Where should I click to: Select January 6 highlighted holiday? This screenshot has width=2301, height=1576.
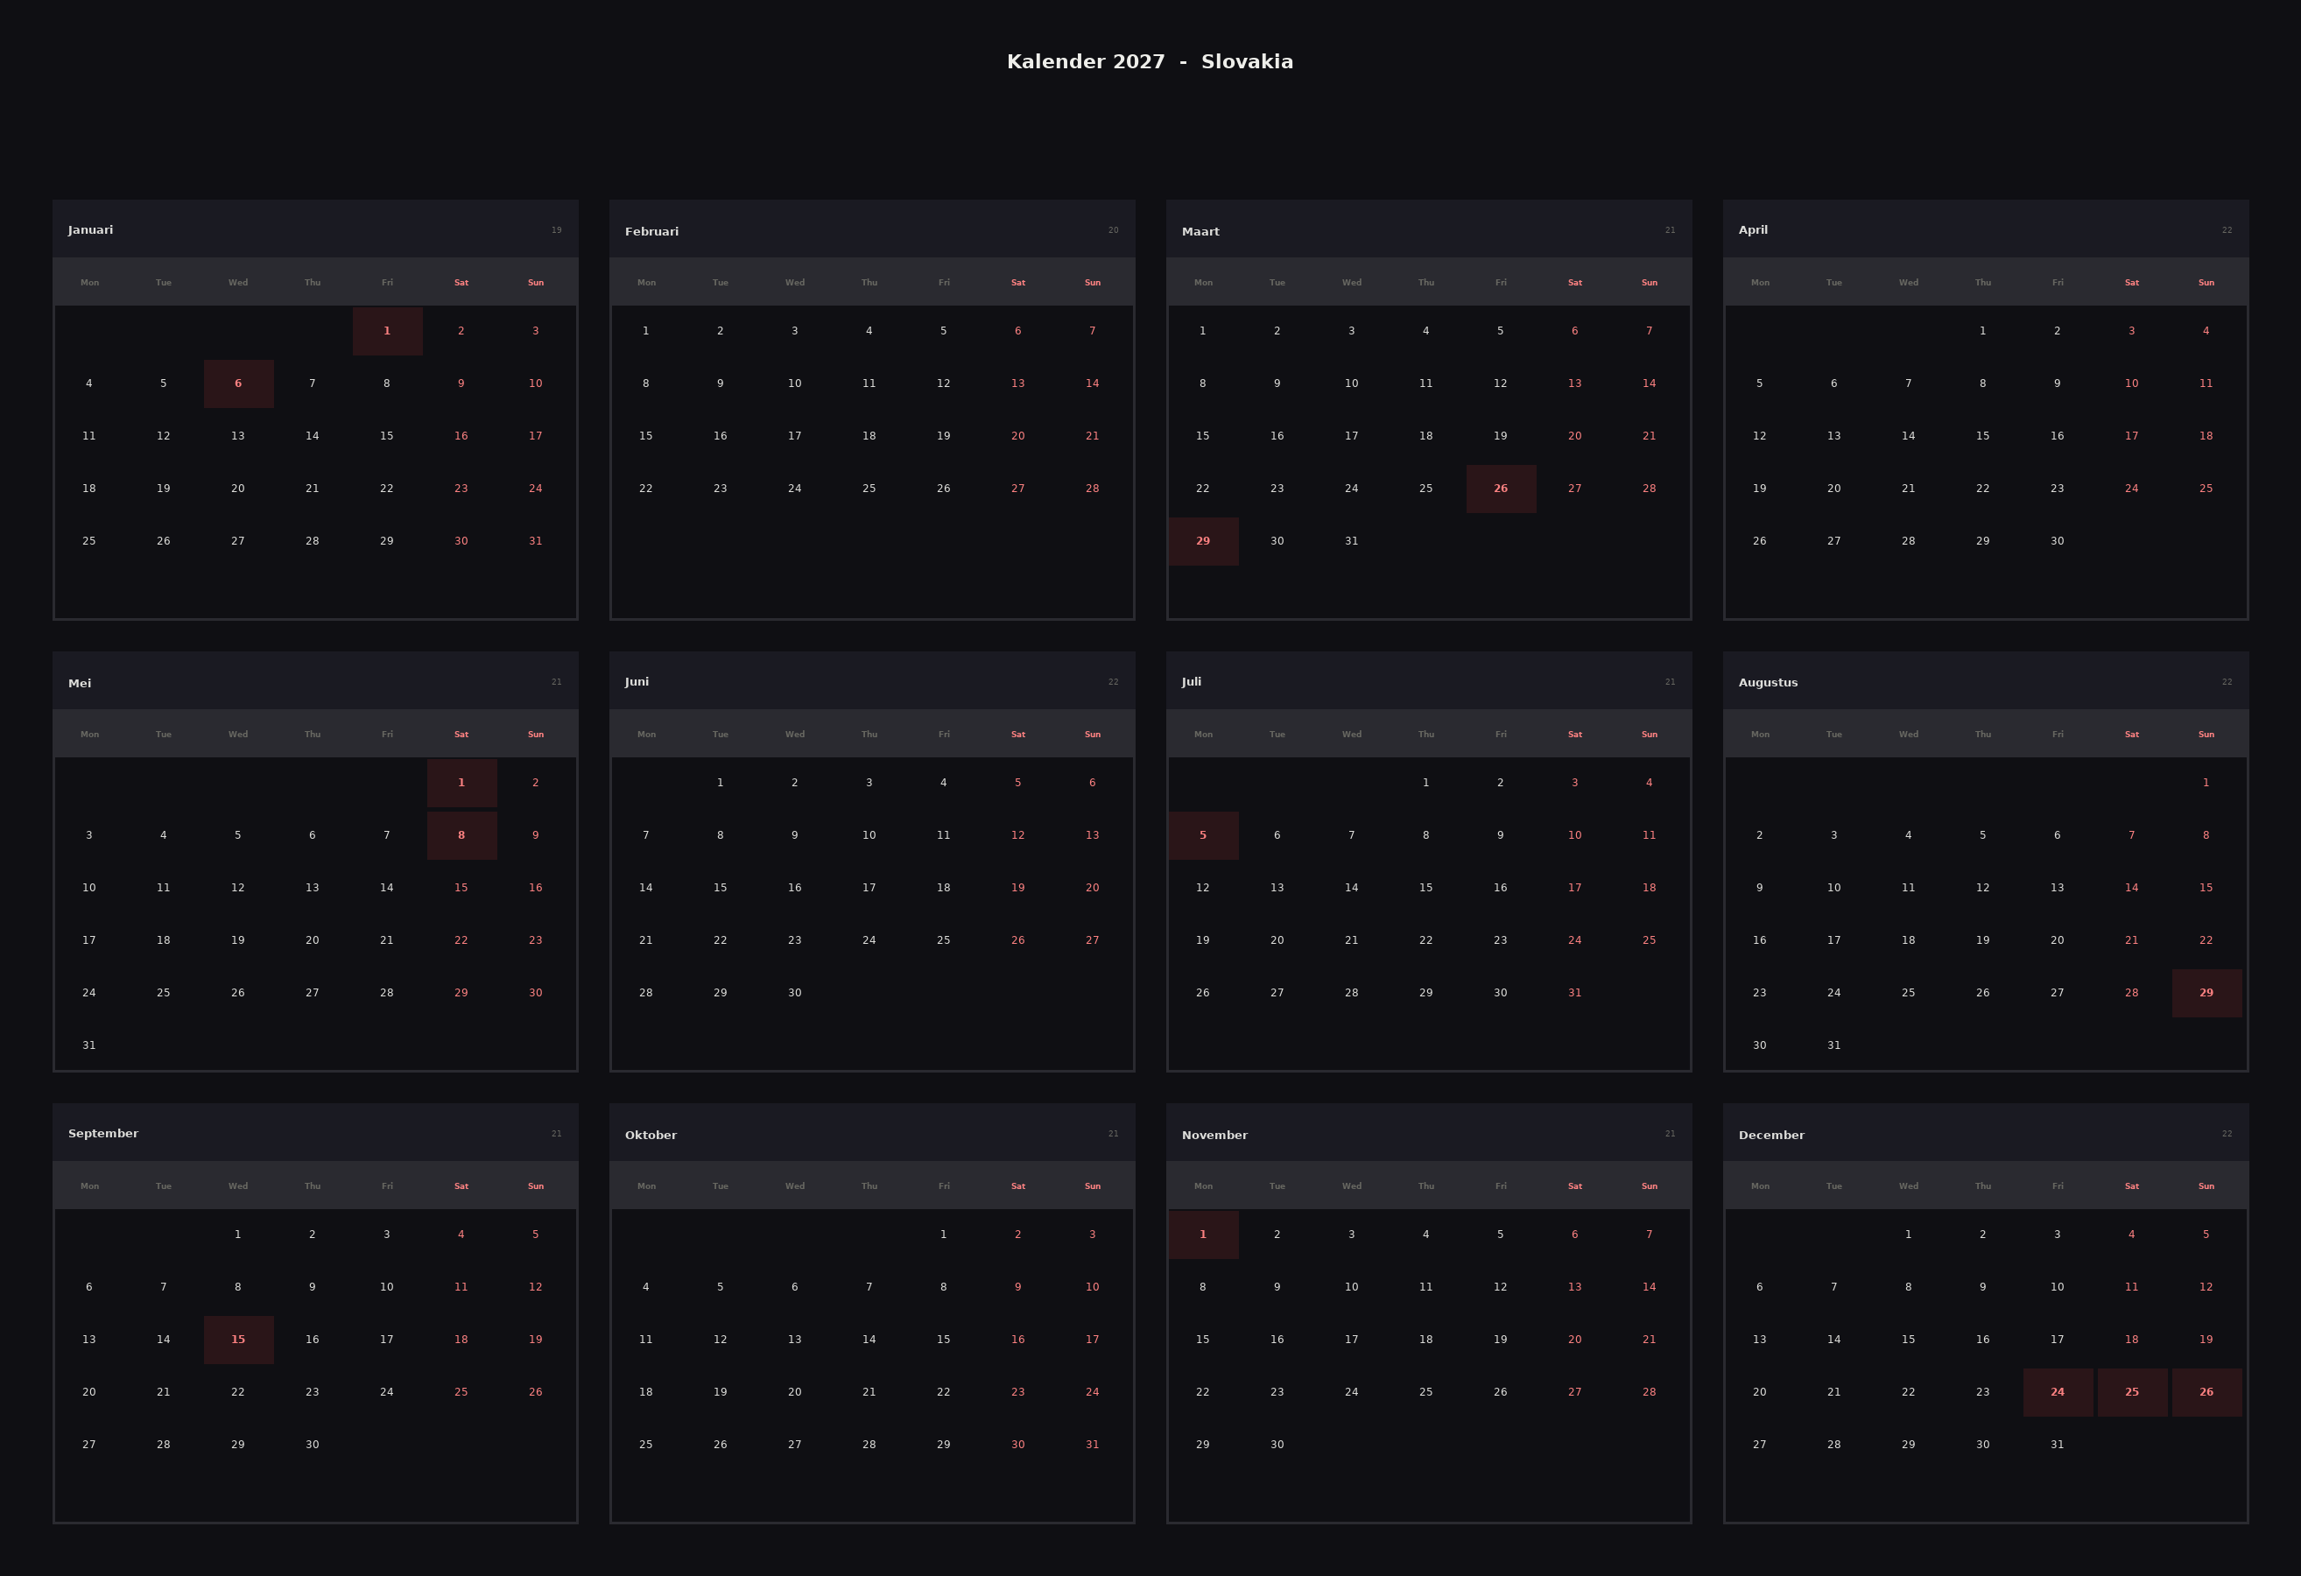[239, 383]
